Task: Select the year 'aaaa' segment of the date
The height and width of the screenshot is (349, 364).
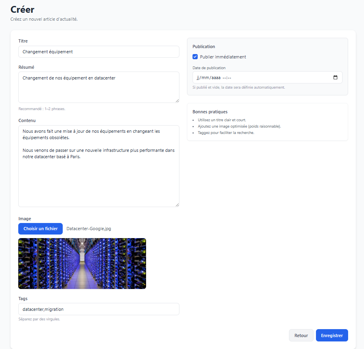Action: (x=216, y=78)
